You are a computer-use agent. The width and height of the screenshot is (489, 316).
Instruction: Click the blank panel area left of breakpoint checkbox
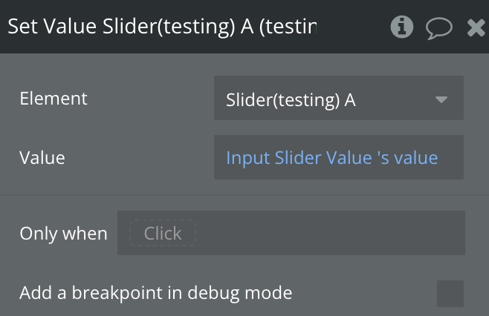point(364,293)
